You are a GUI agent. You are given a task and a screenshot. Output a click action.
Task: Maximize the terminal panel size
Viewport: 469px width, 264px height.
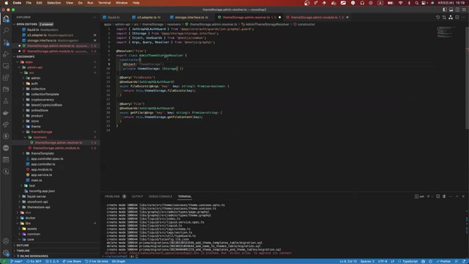(x=457, y=197)
